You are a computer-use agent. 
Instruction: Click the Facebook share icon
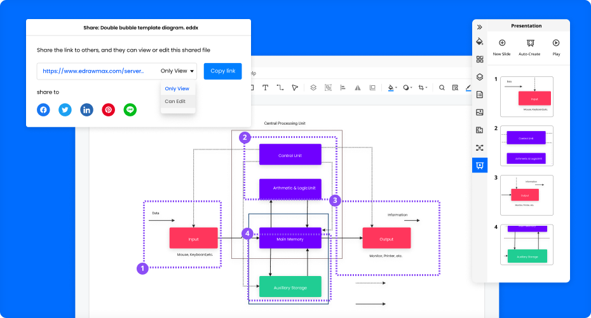pyautogui.click(x=43, y=110)
